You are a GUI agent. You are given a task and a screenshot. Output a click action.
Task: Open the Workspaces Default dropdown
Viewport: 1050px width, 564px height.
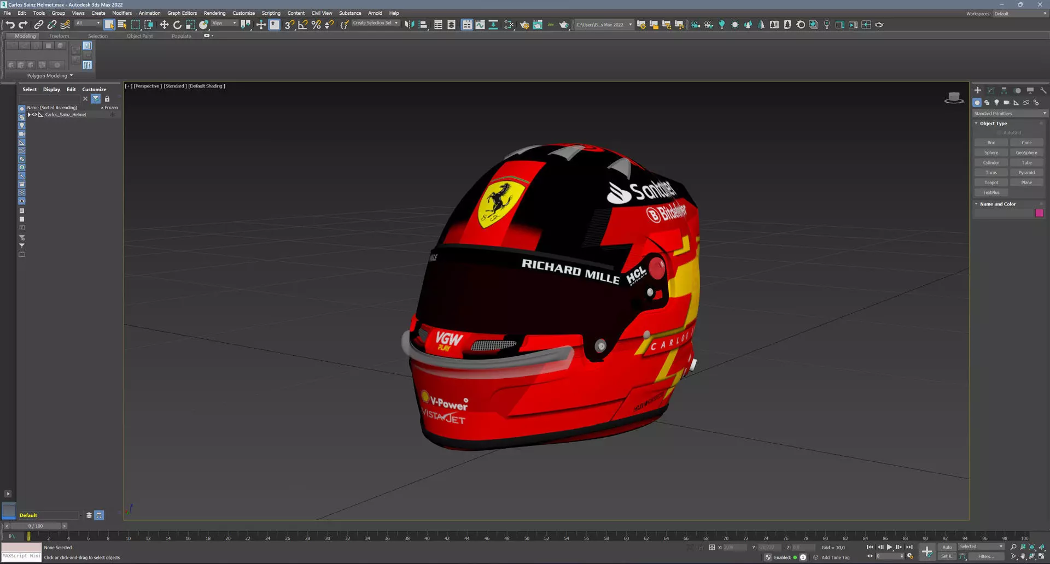coord(1020,14)
